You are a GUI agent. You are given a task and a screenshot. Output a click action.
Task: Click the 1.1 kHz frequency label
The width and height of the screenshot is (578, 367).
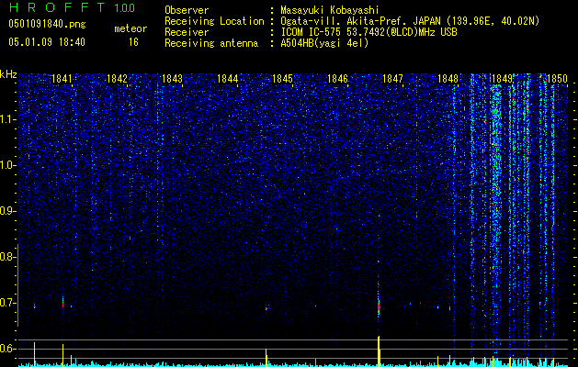click(7, 119)
